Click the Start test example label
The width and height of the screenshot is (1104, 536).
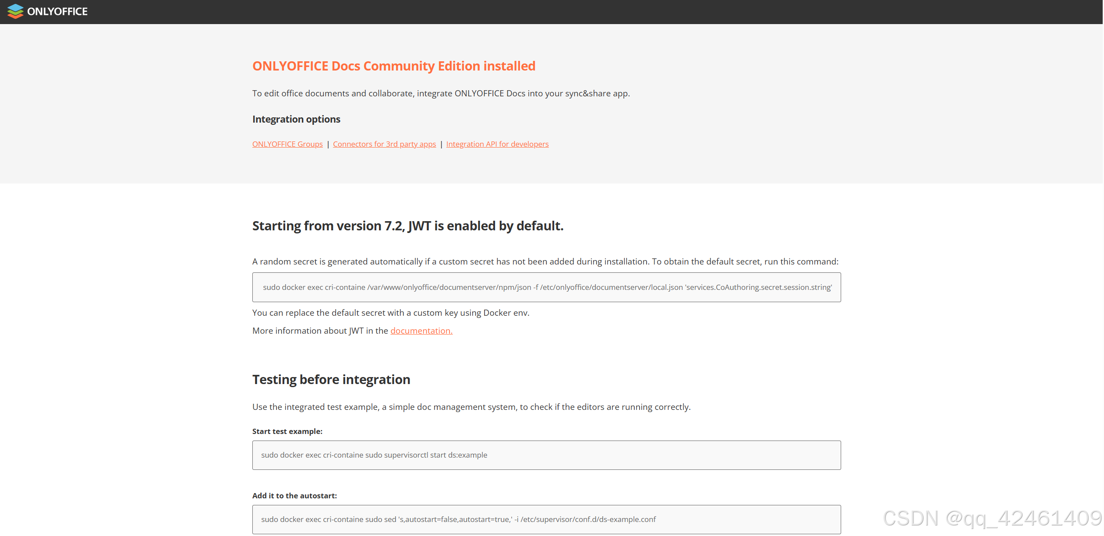[x=287, y=431]
